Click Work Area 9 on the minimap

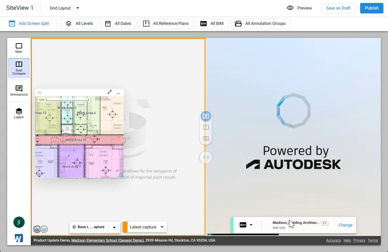pos(71,167)
